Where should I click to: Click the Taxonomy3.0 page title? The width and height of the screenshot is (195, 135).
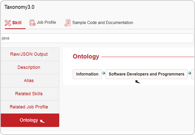(x=19, y=7)
